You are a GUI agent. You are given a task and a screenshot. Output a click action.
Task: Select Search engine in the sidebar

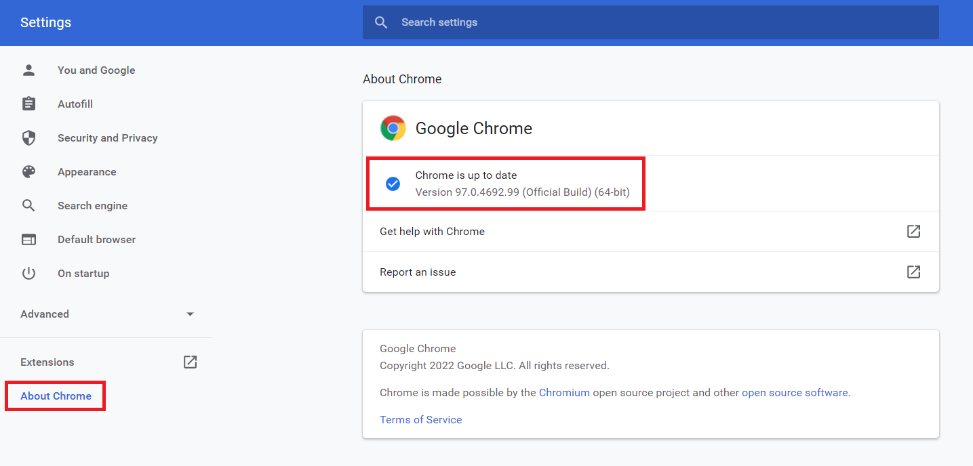tap(92, 205)
